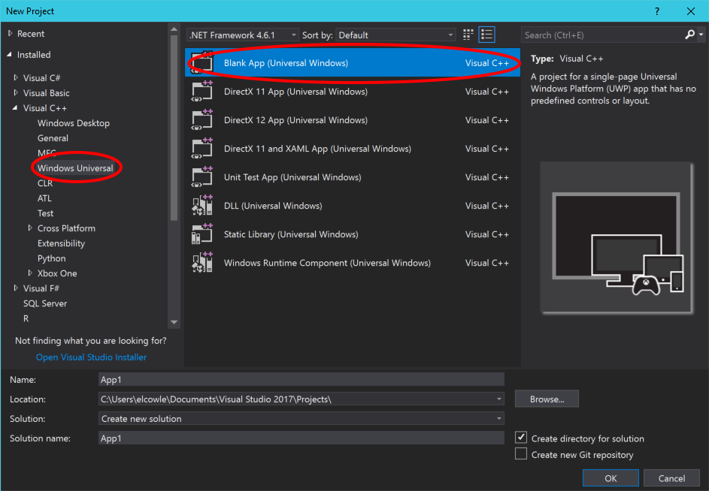Click Cancel button
This screenshot has width=709, height=491.
pos(671,478)
